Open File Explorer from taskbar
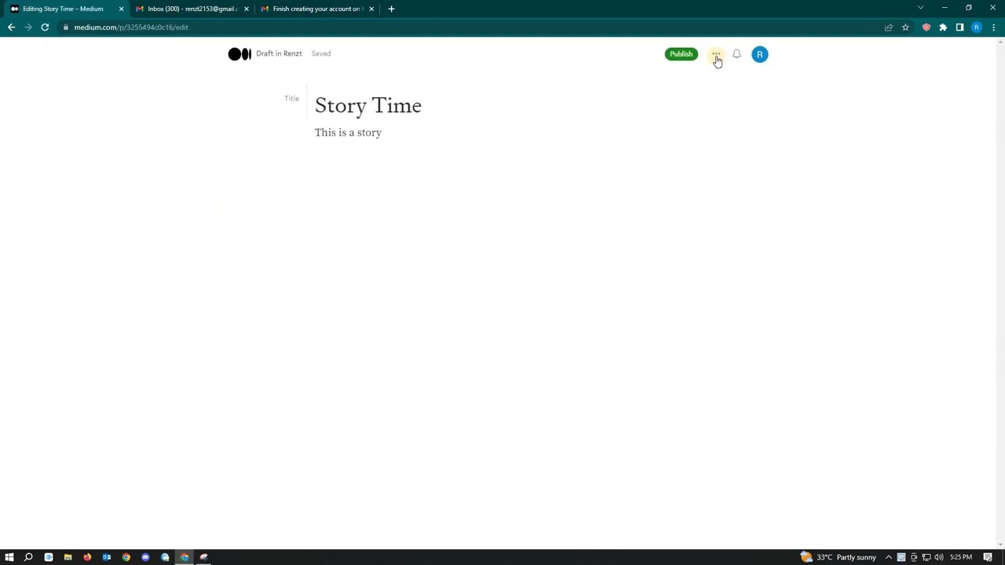This screenshot has width=1005, height=565. tap(68, 557)
